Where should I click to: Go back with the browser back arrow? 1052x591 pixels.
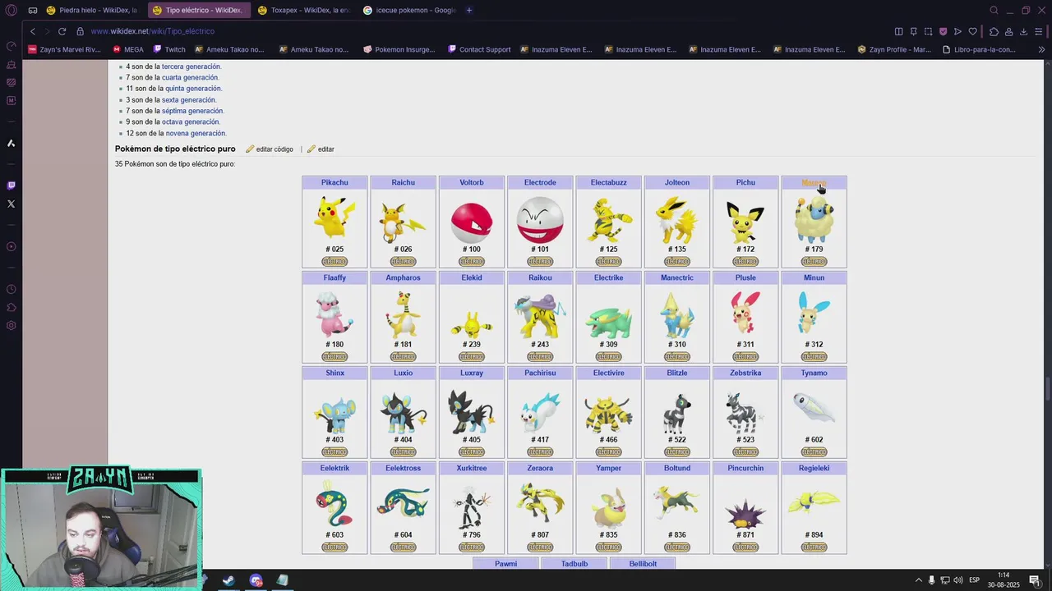[33, 31]
